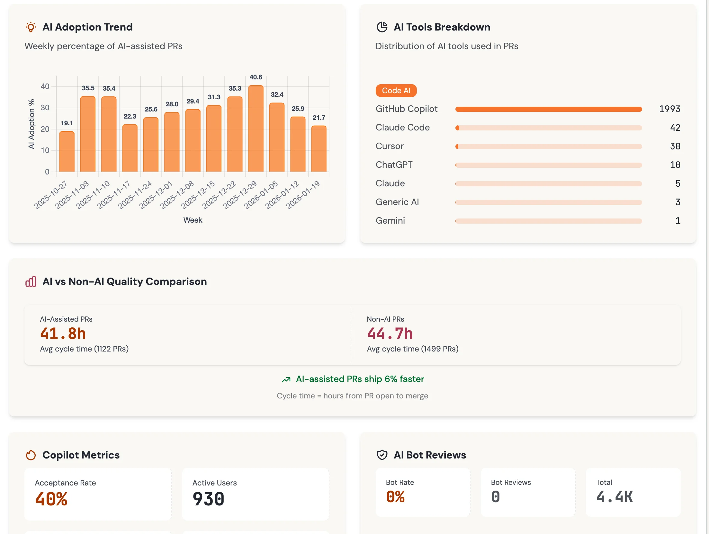Click the Copilot Metrics heading
709x534 pixels.
[x=81, y=455]
